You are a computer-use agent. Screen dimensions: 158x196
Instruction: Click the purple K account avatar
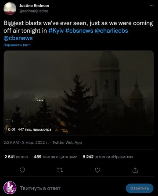pos(10,188)
